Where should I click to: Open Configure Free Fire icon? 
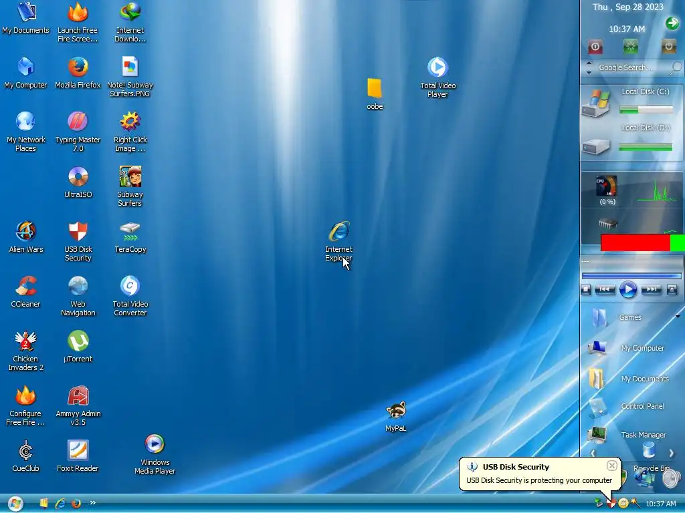point(26,405)
